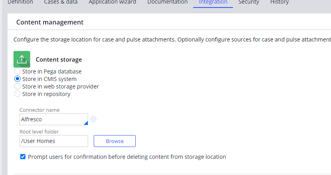Expand the Connector name autocomplete arrow
Screen dimensions: 331x175
pos(85,122)
